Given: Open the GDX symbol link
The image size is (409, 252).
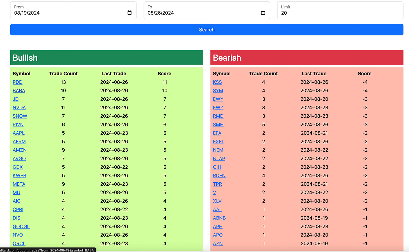Looking at the screenshot, I should tap(18, 167).
